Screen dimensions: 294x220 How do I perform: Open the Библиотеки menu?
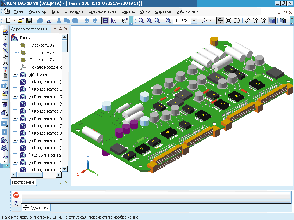coord(187,12)
